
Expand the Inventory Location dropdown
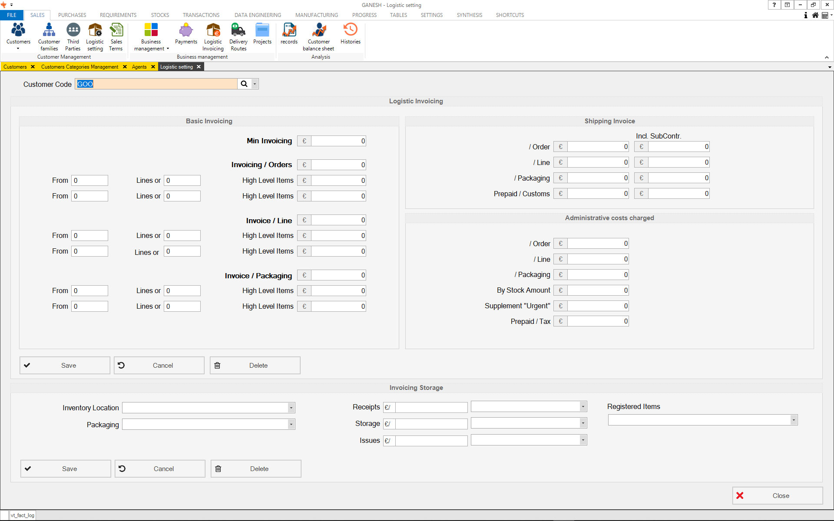point(291,408)
